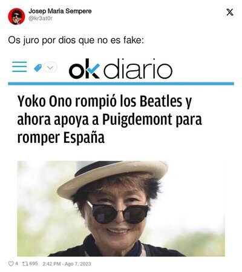242x272 pixels.
Task: Click the word 'diario' in the logo
Action: (138, 68)
